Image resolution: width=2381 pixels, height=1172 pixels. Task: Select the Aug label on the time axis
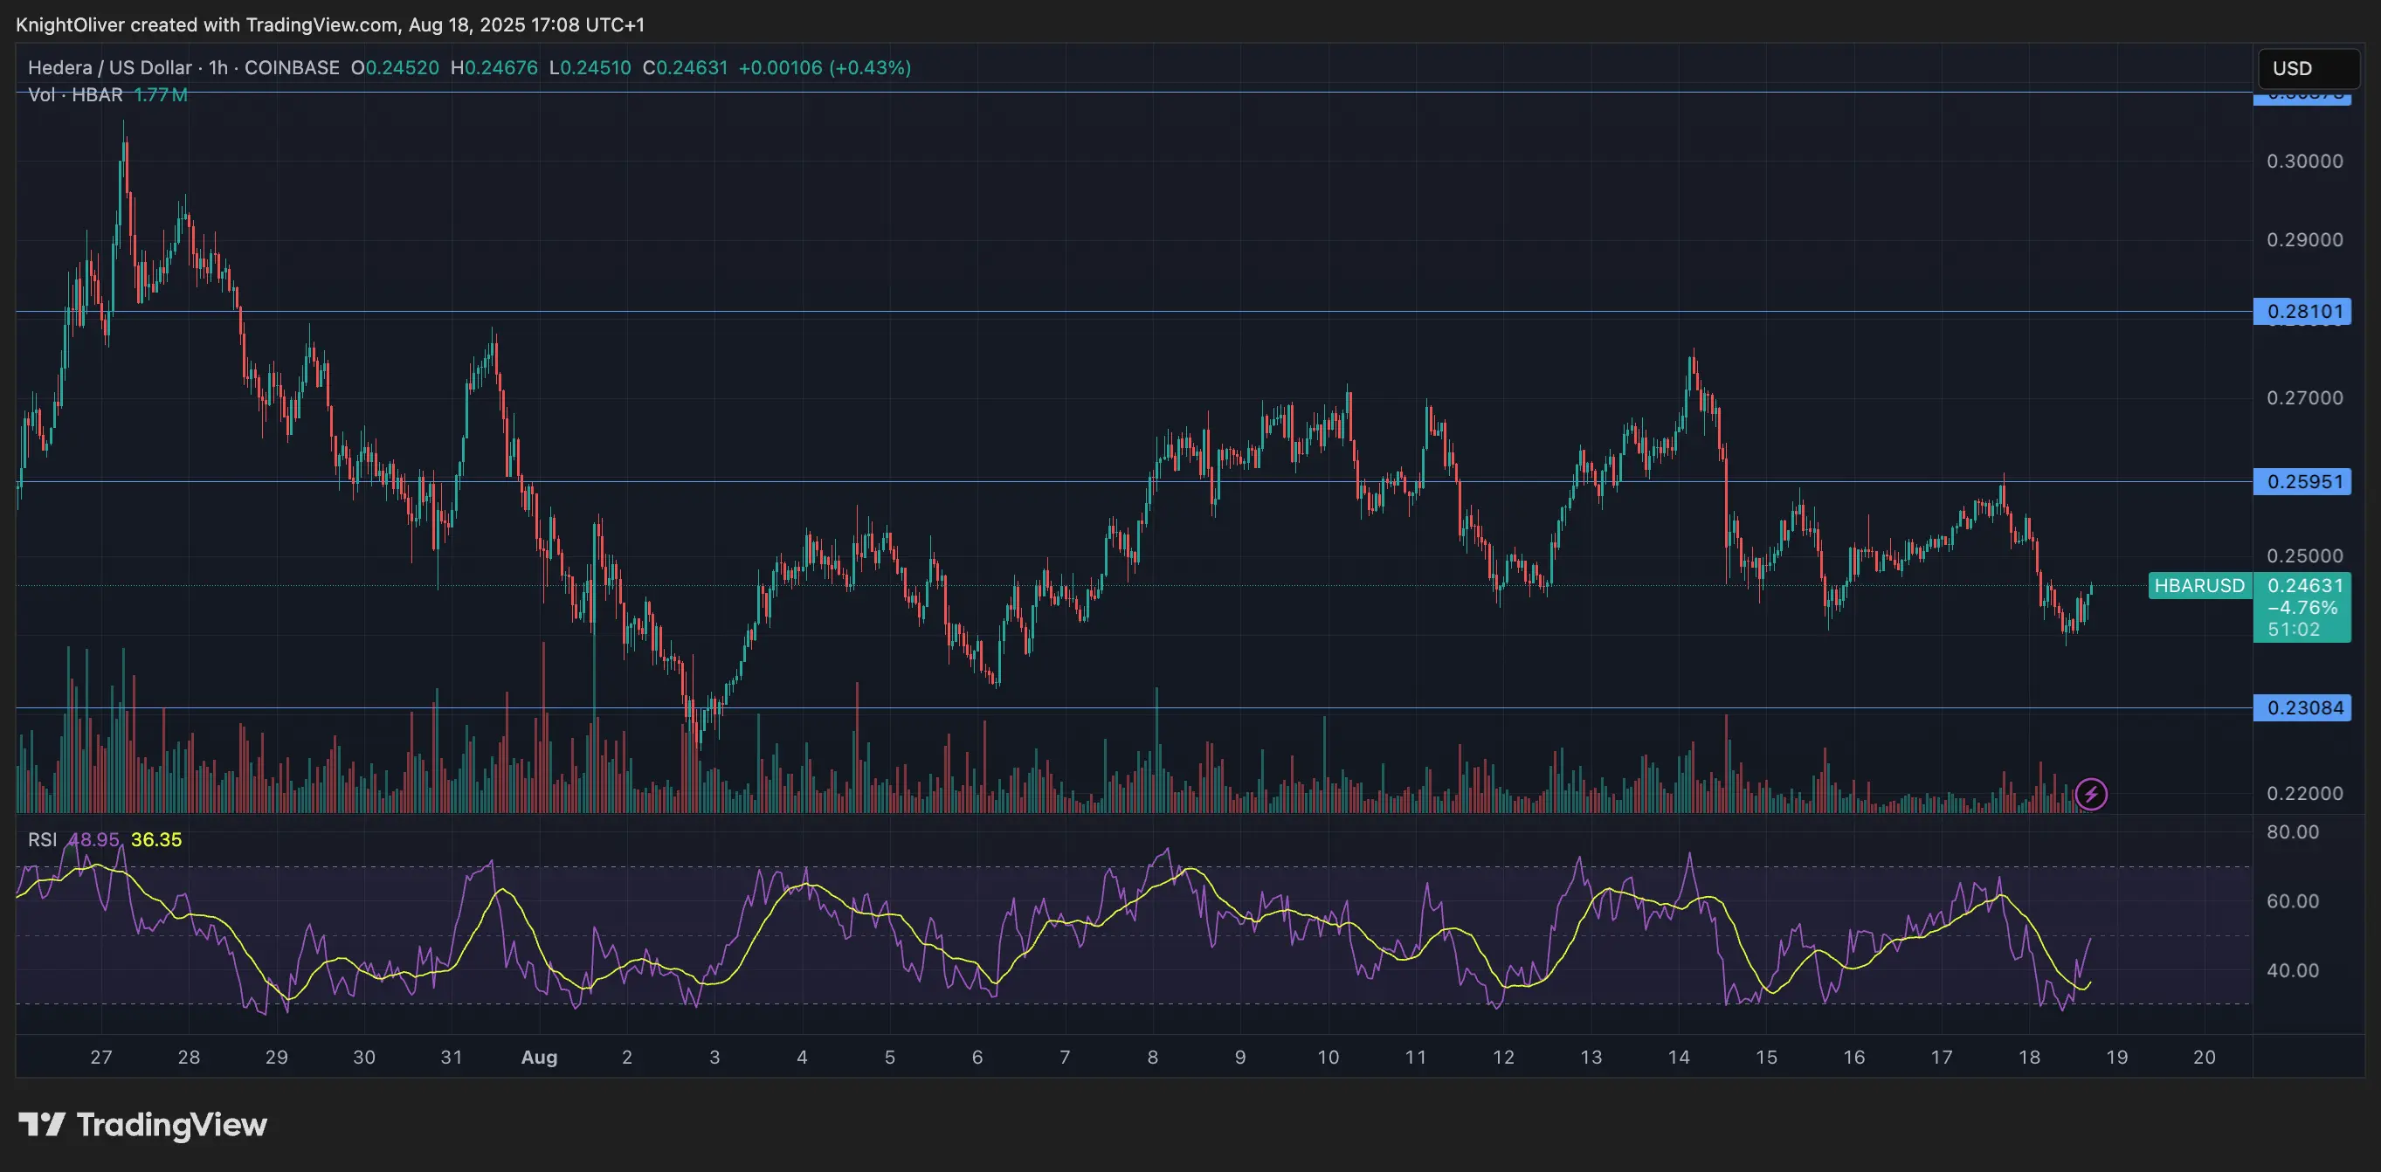point(540,1058)
